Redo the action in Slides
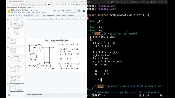This screenshot has height=98, width=175. (17, 16)
